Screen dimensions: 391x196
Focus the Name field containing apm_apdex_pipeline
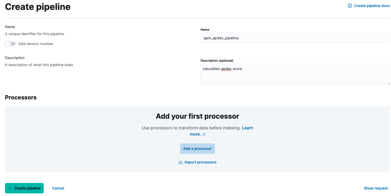[x=295, y=38]
